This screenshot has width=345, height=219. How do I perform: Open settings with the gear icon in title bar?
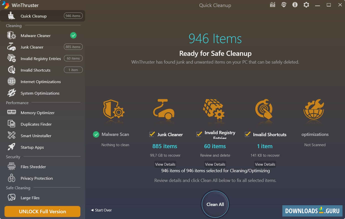pyautogui.click(x=306, y=5)
